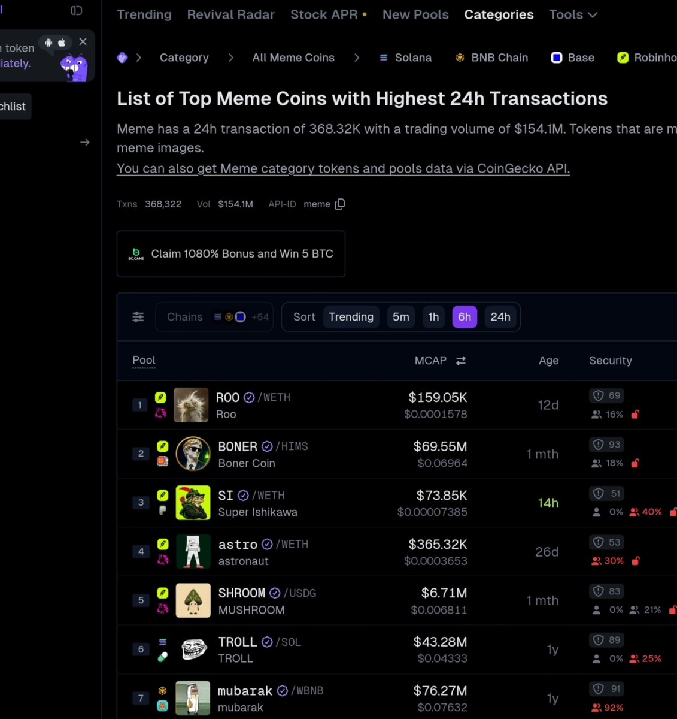Click BONER security shield score 93
This screenshot has width=677, height=719.
click(x=607, y=445)
